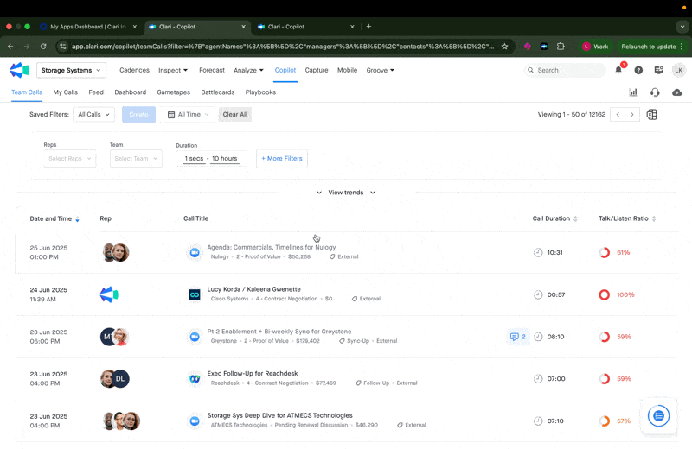
Task: Click the Clear All button
Action: point(234,115)
